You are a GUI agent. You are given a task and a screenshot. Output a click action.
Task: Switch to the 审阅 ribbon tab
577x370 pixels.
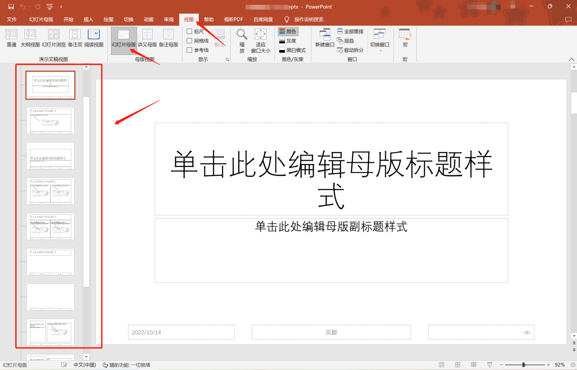pyautogui.click(x=168, y=19)
